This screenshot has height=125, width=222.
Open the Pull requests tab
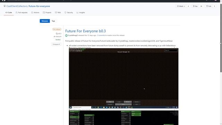[22, 12]
